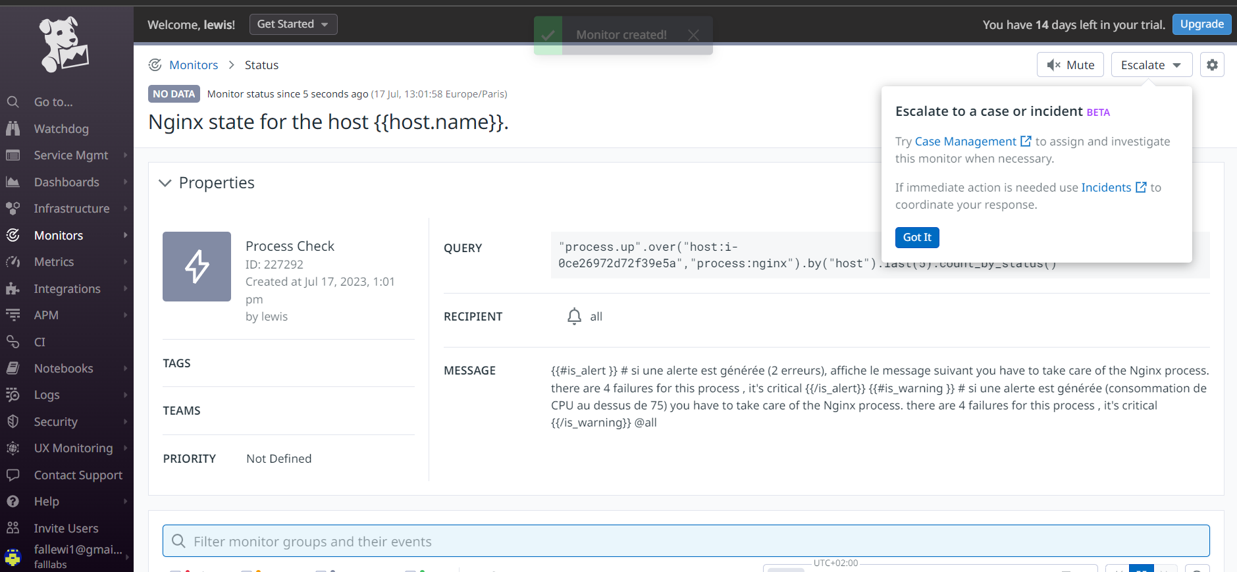Click the Upgrade button
Viewport: 1237px width, 572px height.
pos(1201,24)
